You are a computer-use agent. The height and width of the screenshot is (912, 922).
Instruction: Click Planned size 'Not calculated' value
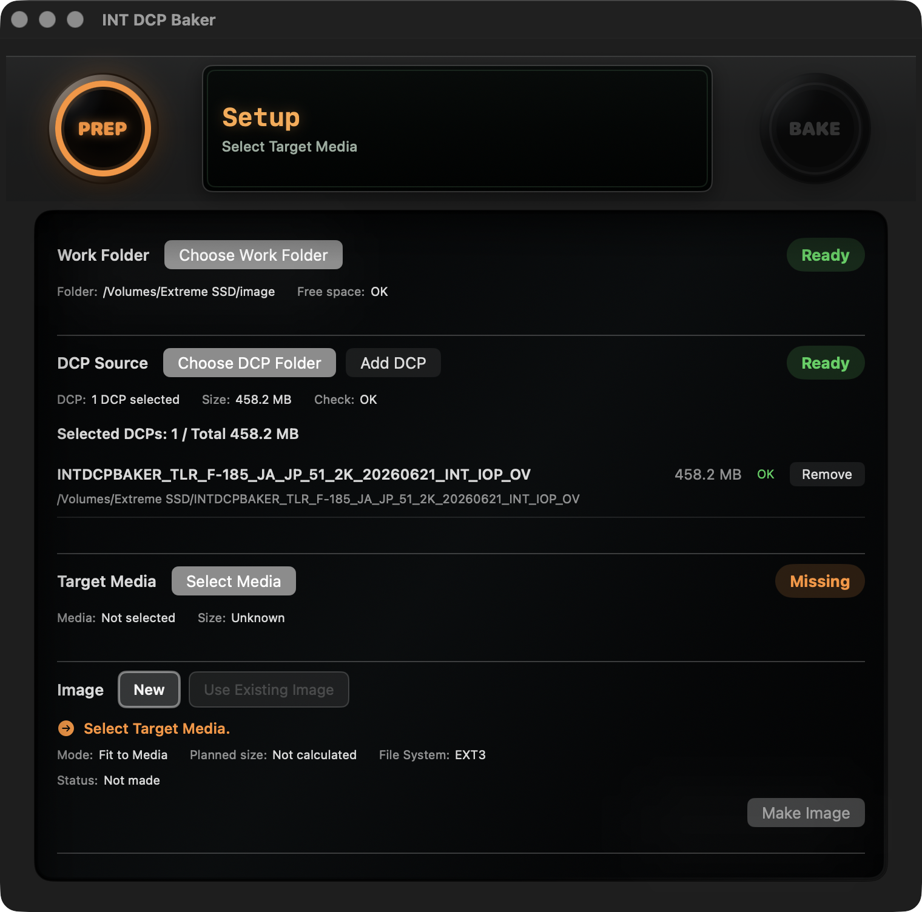coord(314,755)
